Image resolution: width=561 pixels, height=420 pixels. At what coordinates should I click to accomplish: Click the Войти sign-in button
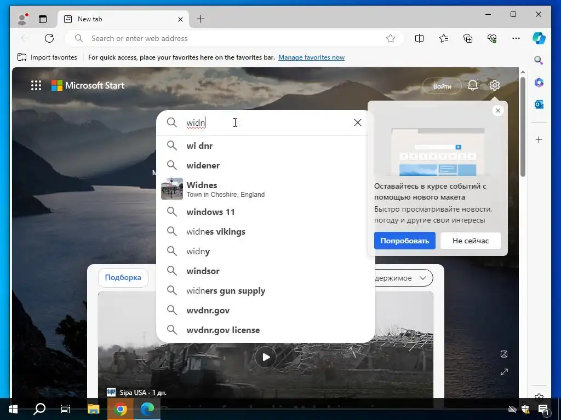pyautogui.click(x=442, y=86)
